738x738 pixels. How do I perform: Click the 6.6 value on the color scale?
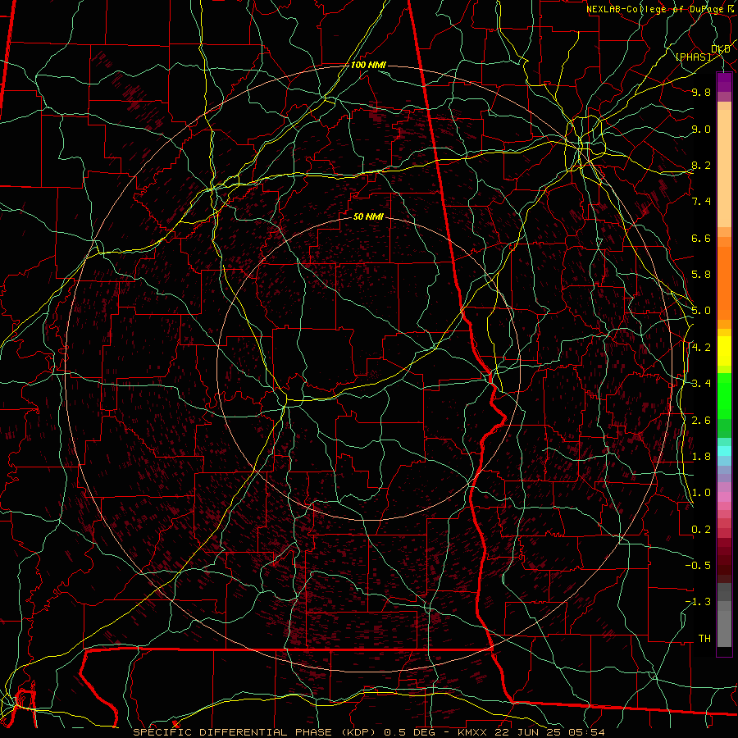click(x=701, y=238)
